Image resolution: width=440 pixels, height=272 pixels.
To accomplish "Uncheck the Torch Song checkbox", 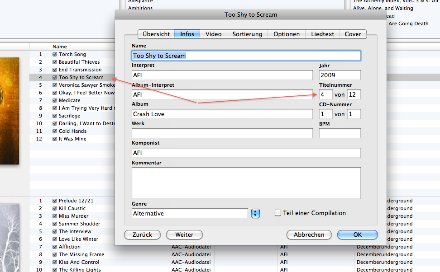I will 55,54.
